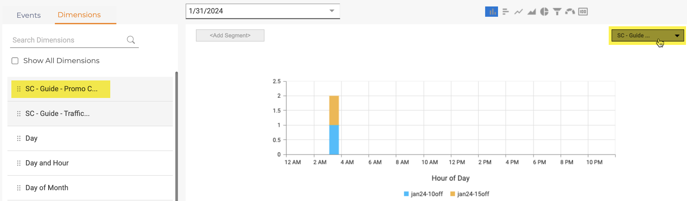The height and width of the screenshot is (201, 687).
Task: Click the dimensions list scrollbar
Action: click(176, 136)
